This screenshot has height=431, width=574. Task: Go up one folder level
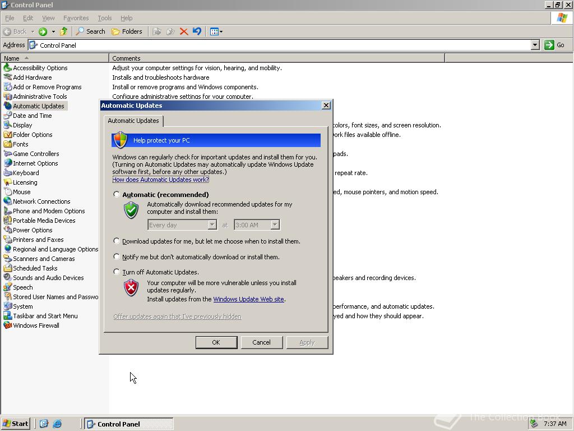(x=64, y=31)
